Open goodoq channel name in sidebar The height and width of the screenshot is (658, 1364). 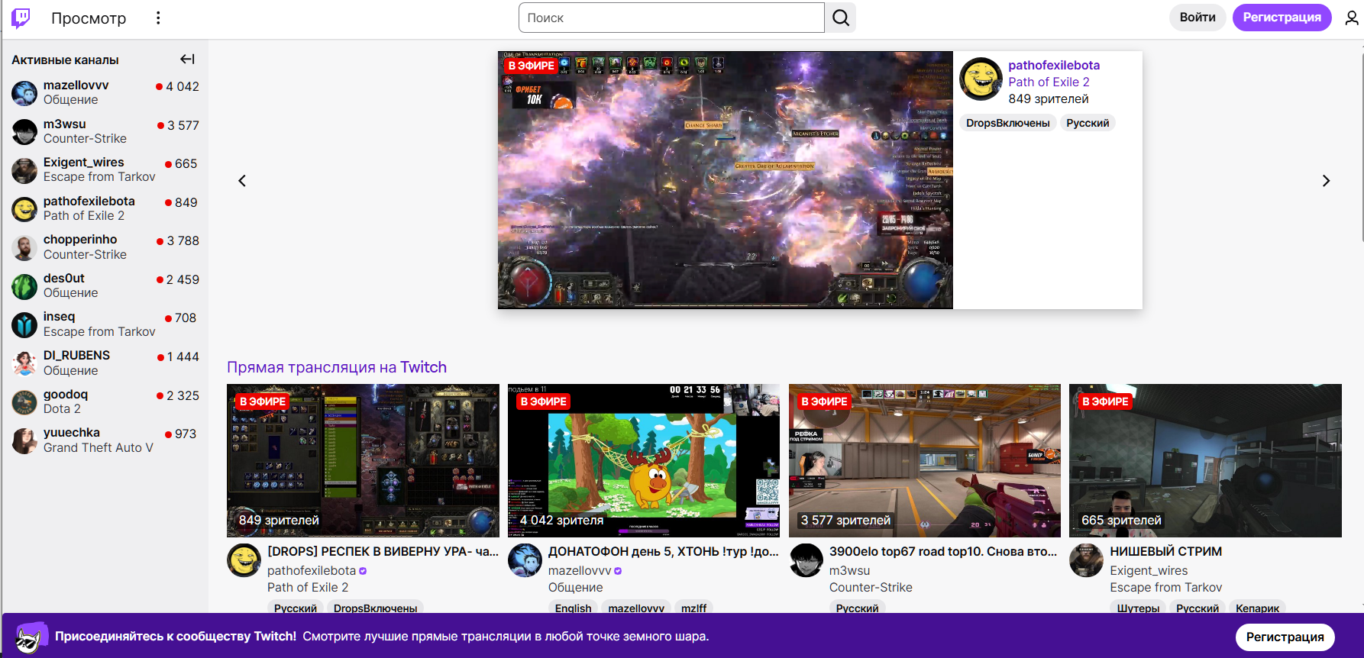(66, 394)
